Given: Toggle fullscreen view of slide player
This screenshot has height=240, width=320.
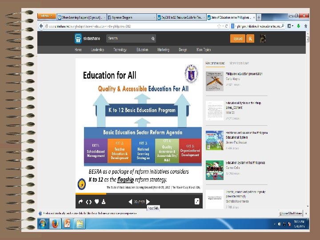Looking at the screenshot, I should [197, 201].
